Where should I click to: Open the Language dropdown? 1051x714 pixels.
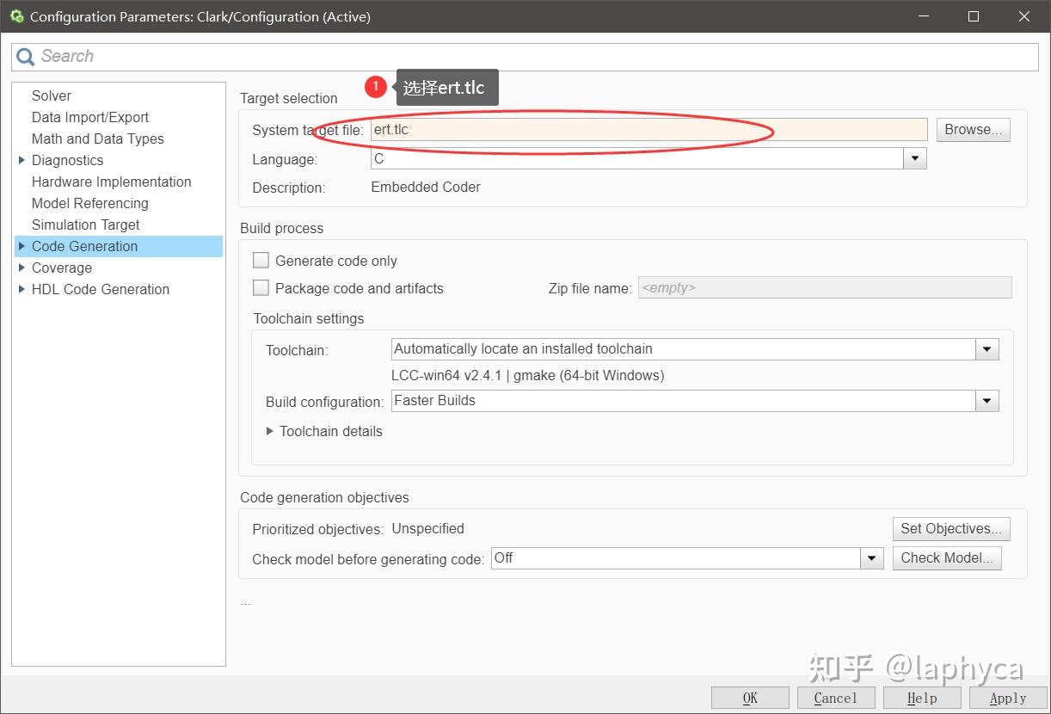pos(914,158)
